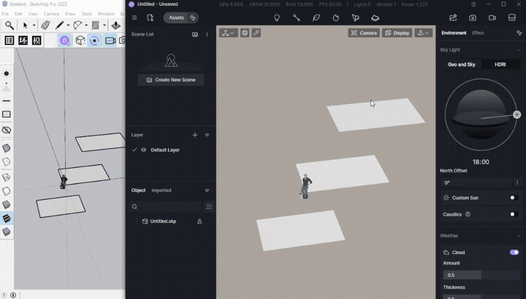Viewport: 526px width, 299px height.
Task: Disable the Cloud weather toggle
Action: coord(514,252)
